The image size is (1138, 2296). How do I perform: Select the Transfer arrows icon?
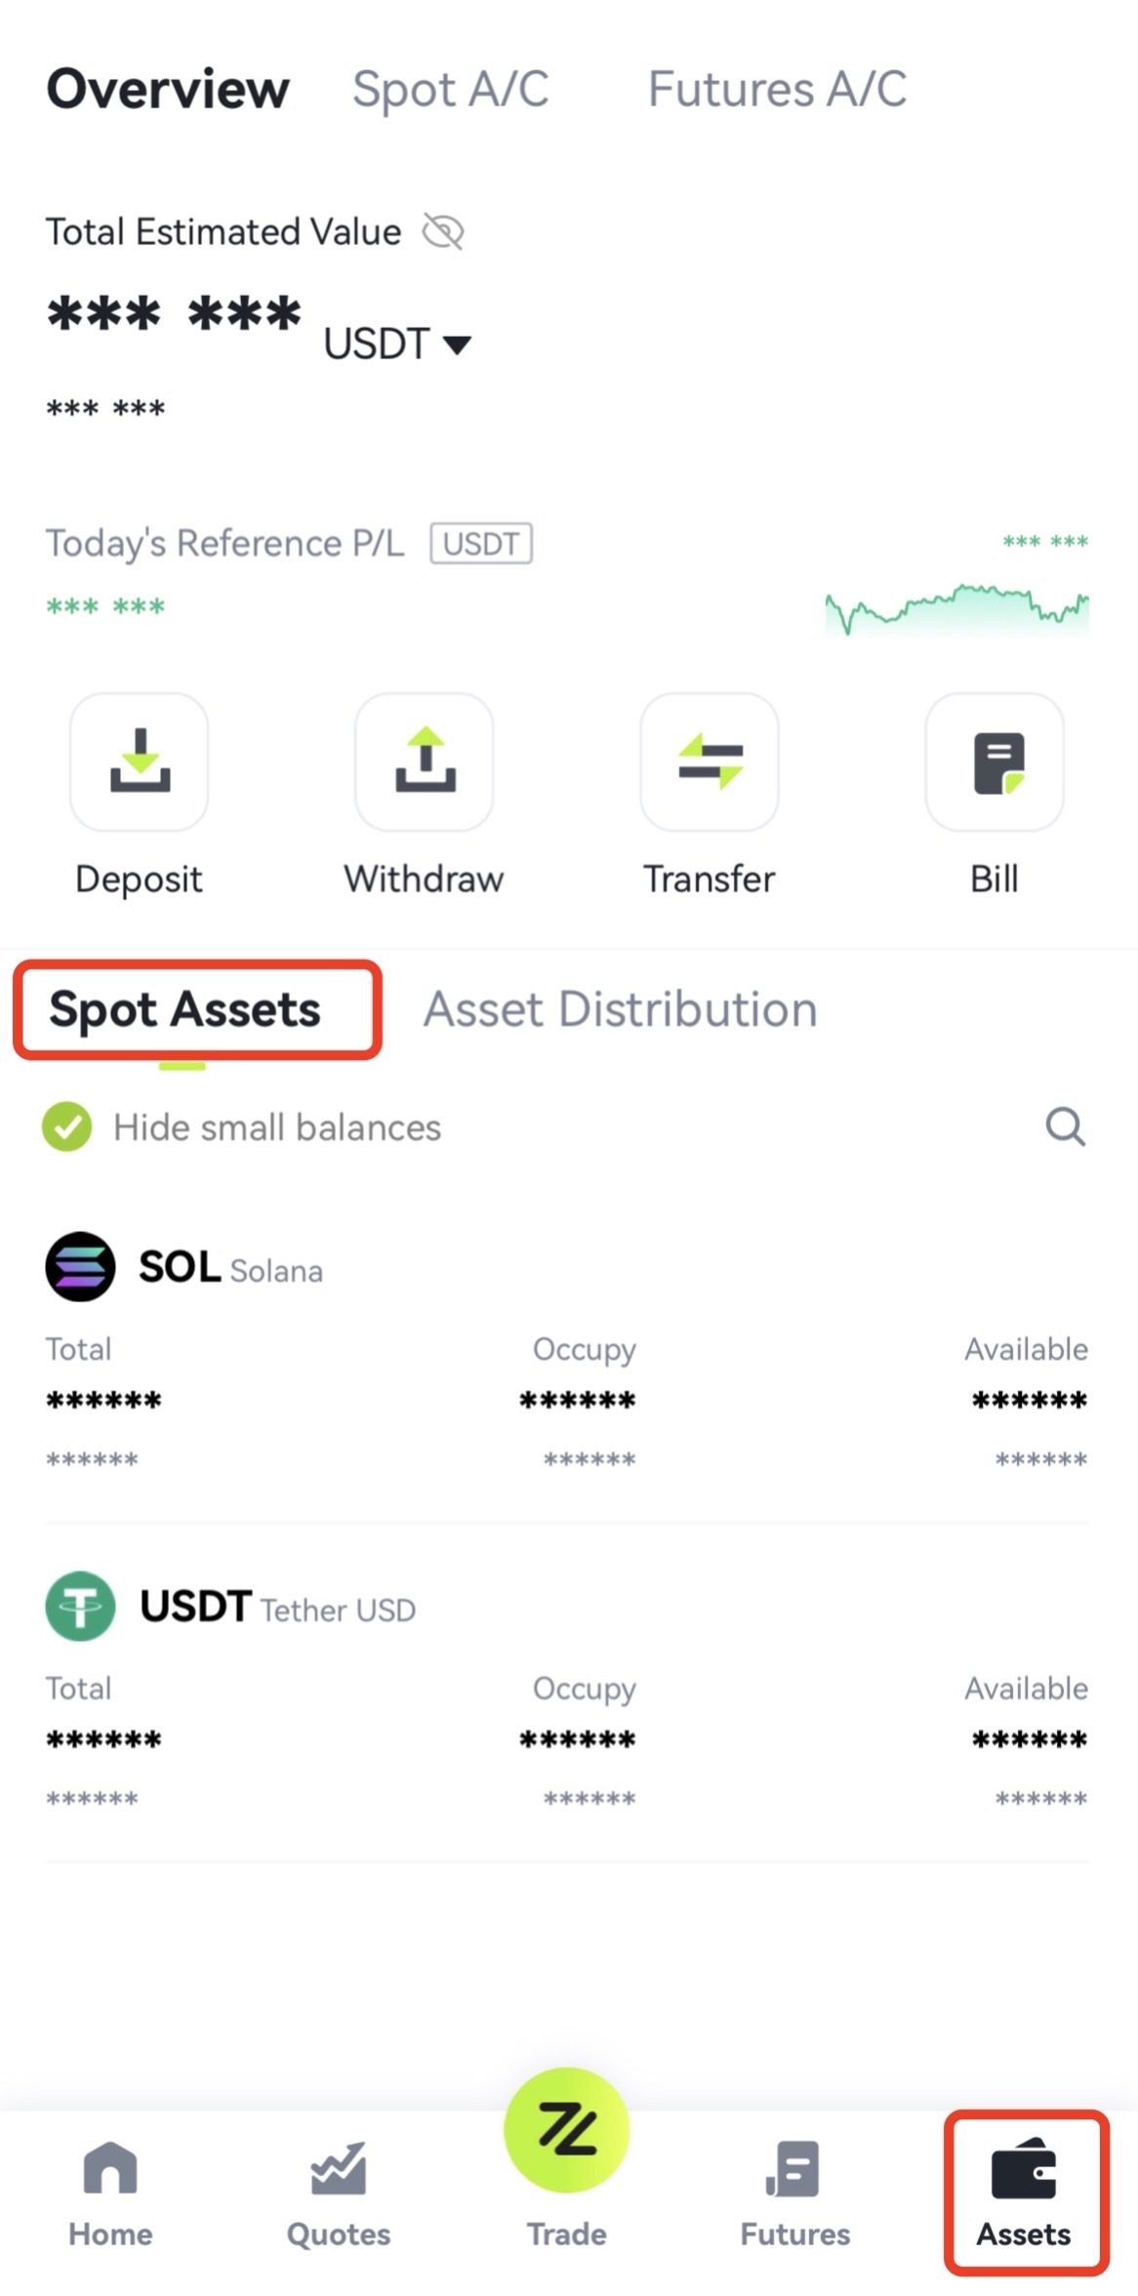coord(710,762)
